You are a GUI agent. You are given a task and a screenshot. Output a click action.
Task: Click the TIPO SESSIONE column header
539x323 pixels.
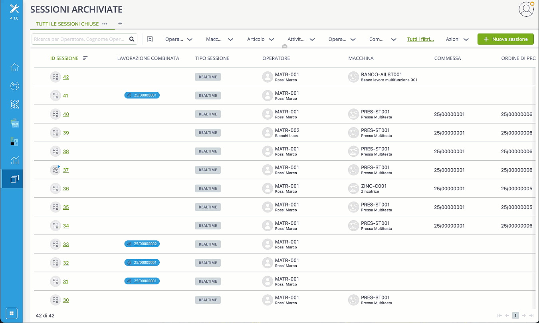[212, 58]
